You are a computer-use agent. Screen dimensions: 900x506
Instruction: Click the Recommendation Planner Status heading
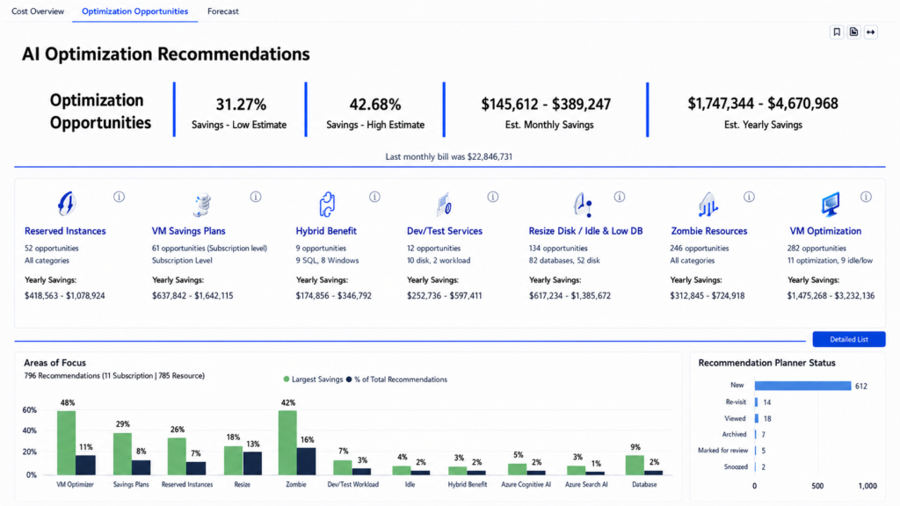point(766,363)
